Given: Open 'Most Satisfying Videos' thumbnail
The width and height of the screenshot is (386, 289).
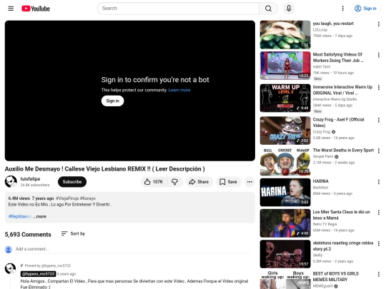Looking at the screenshot, I should 285,66.
